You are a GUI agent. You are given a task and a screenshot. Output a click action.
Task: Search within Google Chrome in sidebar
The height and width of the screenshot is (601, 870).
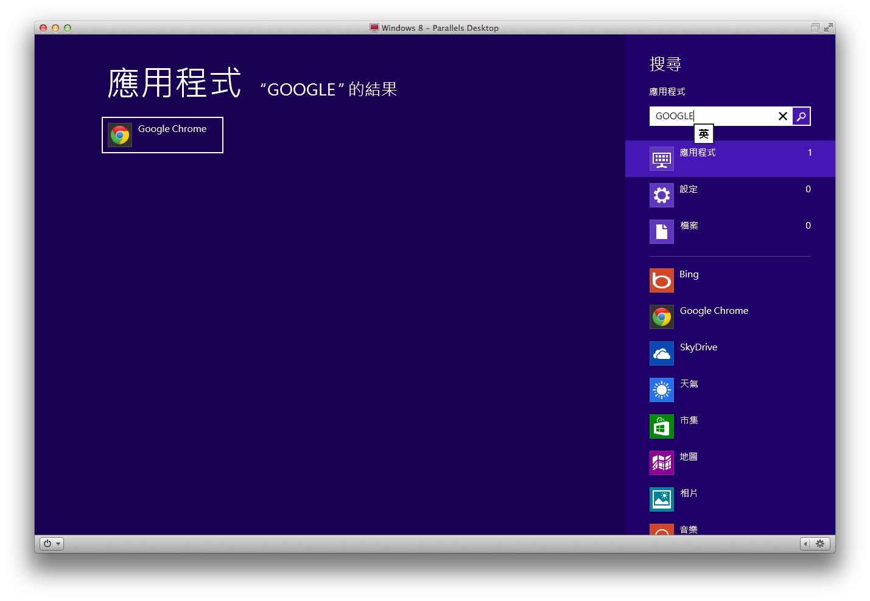pos(730,317)
